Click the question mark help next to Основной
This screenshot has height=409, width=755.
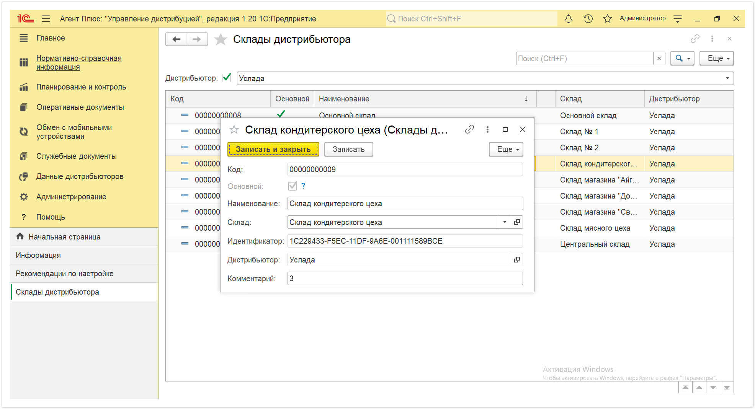(303, 186)
